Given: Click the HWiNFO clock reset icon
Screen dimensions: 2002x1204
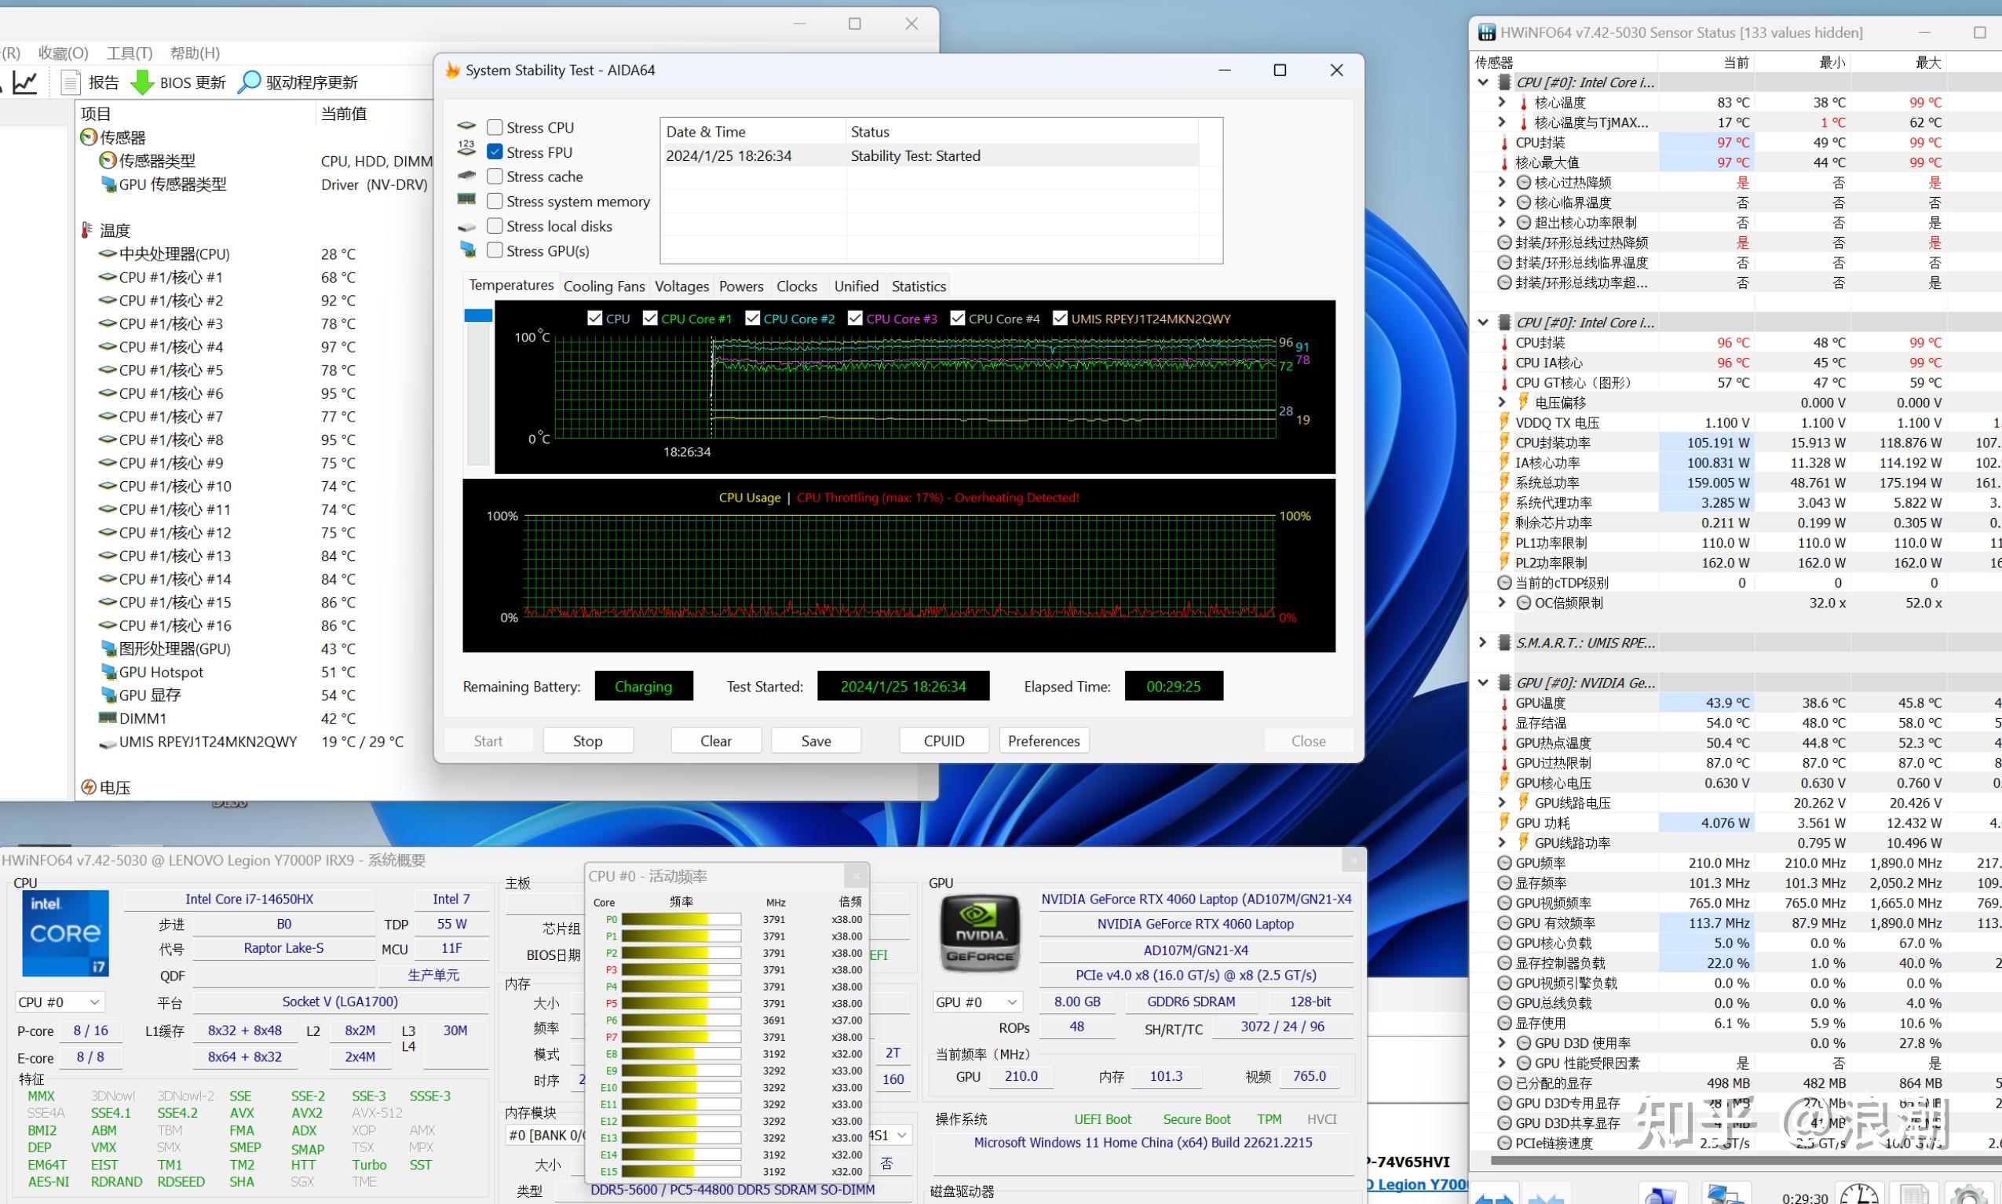Looking at the screenshot, I should [x=1858, y=1195].
